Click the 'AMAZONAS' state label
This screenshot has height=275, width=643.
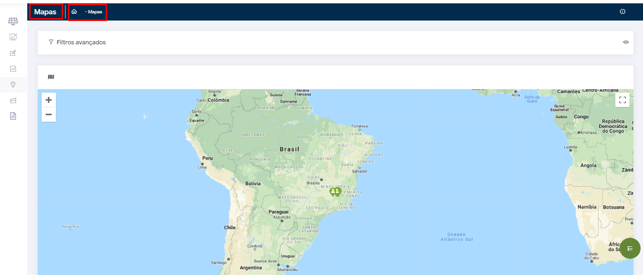(253, 135)
